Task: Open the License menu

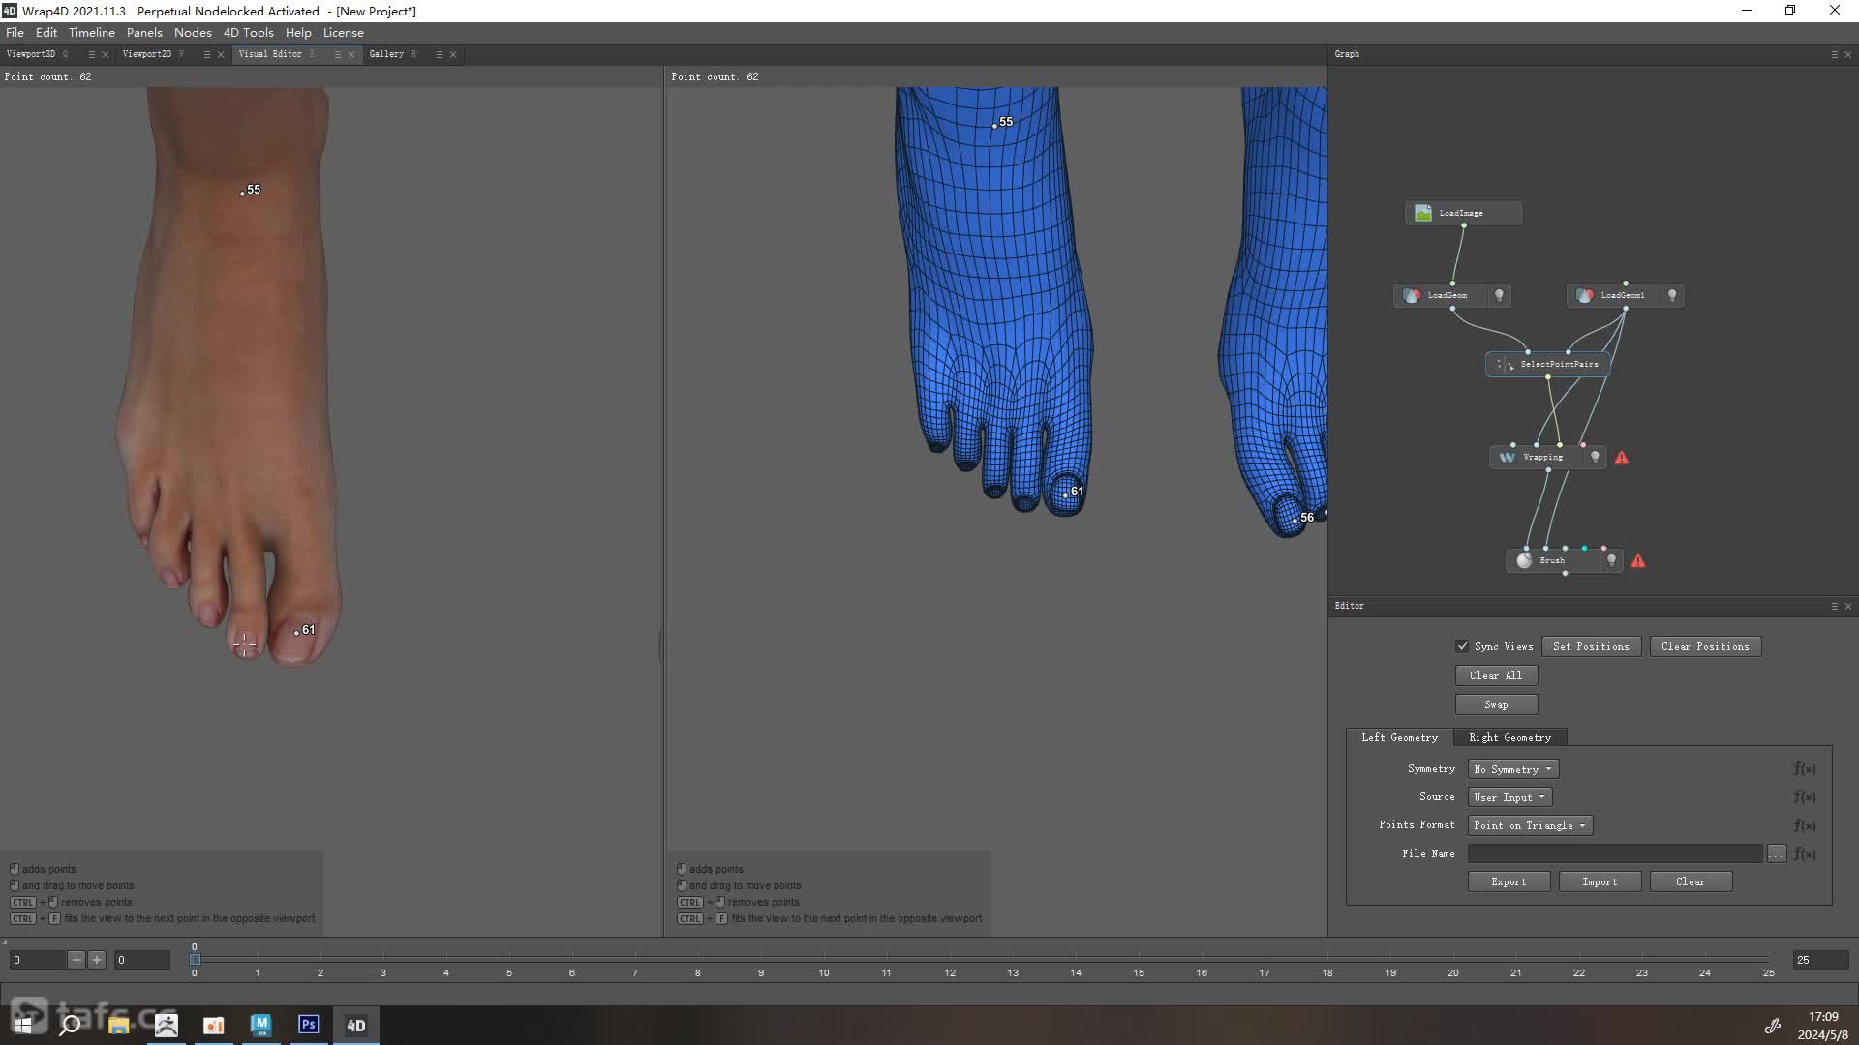Action: pyautogui.click(x=344, y=32)
